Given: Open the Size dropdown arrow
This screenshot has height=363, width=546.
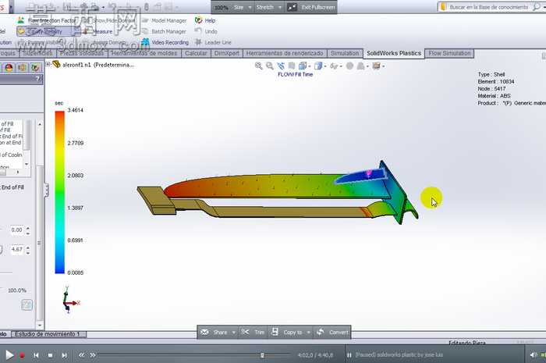Looking at the screenshot, I should point(250,7).
